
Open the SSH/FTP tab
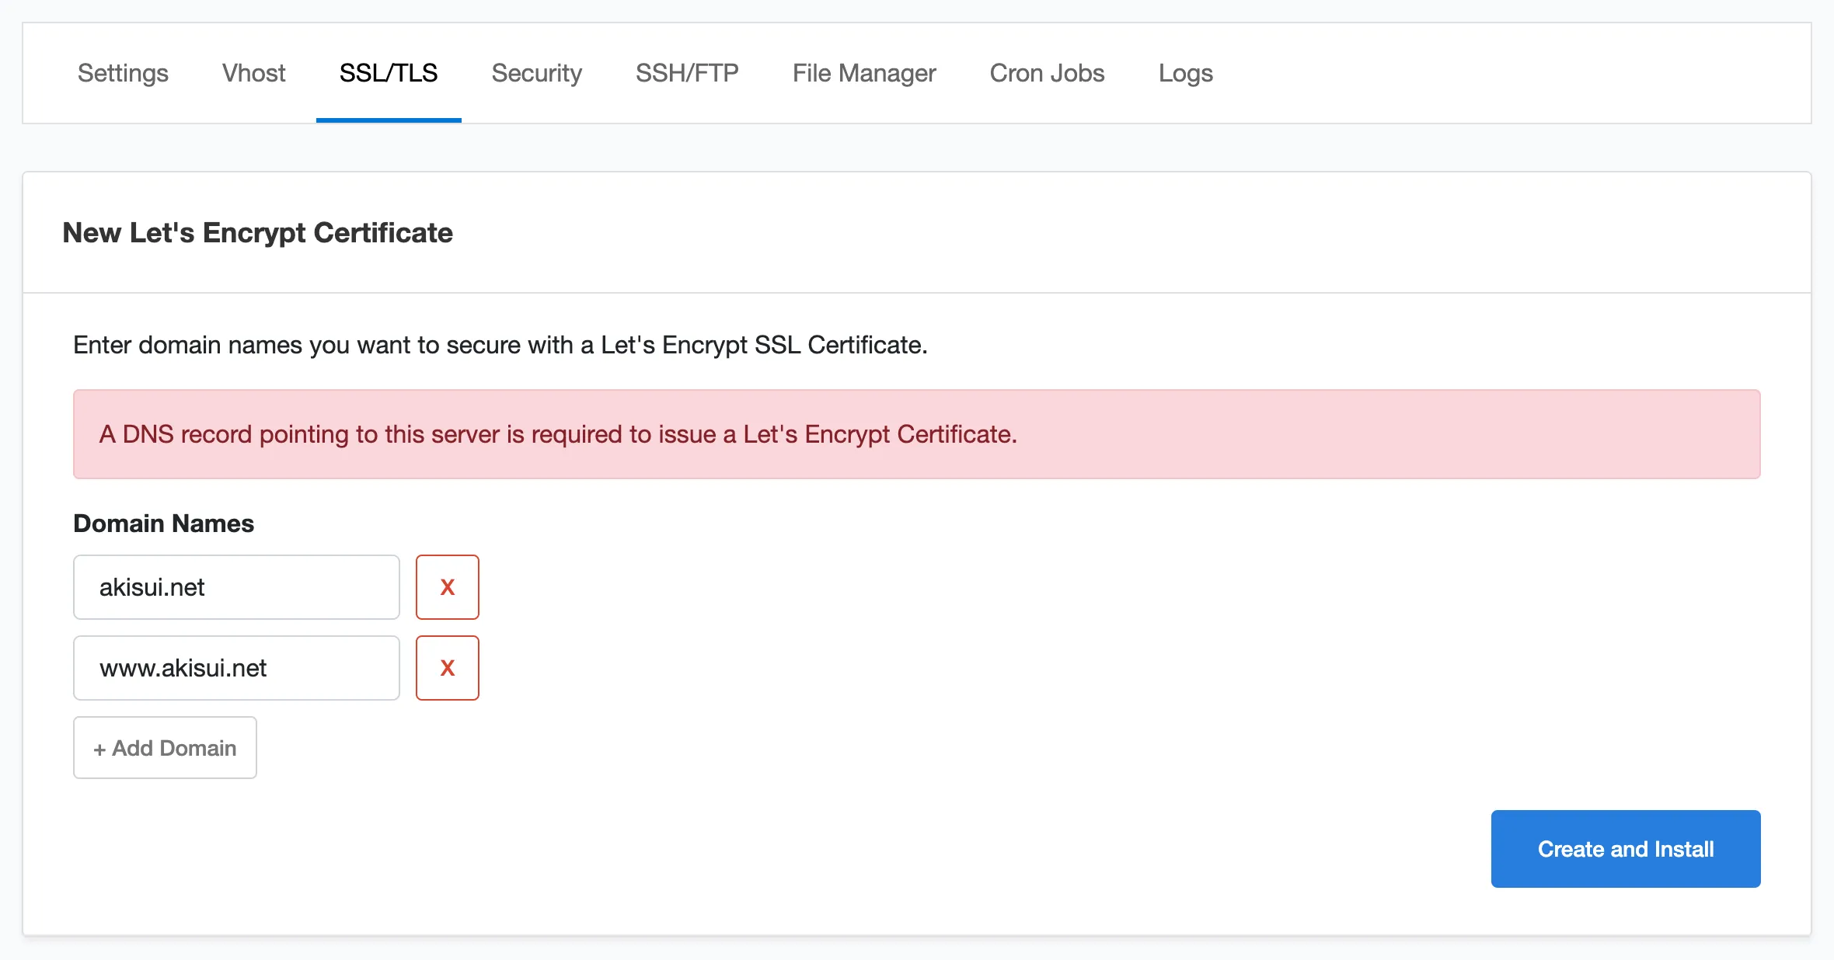point(687,73)
